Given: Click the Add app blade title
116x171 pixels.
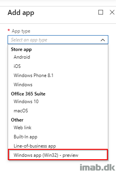Looking at the screenshot, I should tap(21, 13).
